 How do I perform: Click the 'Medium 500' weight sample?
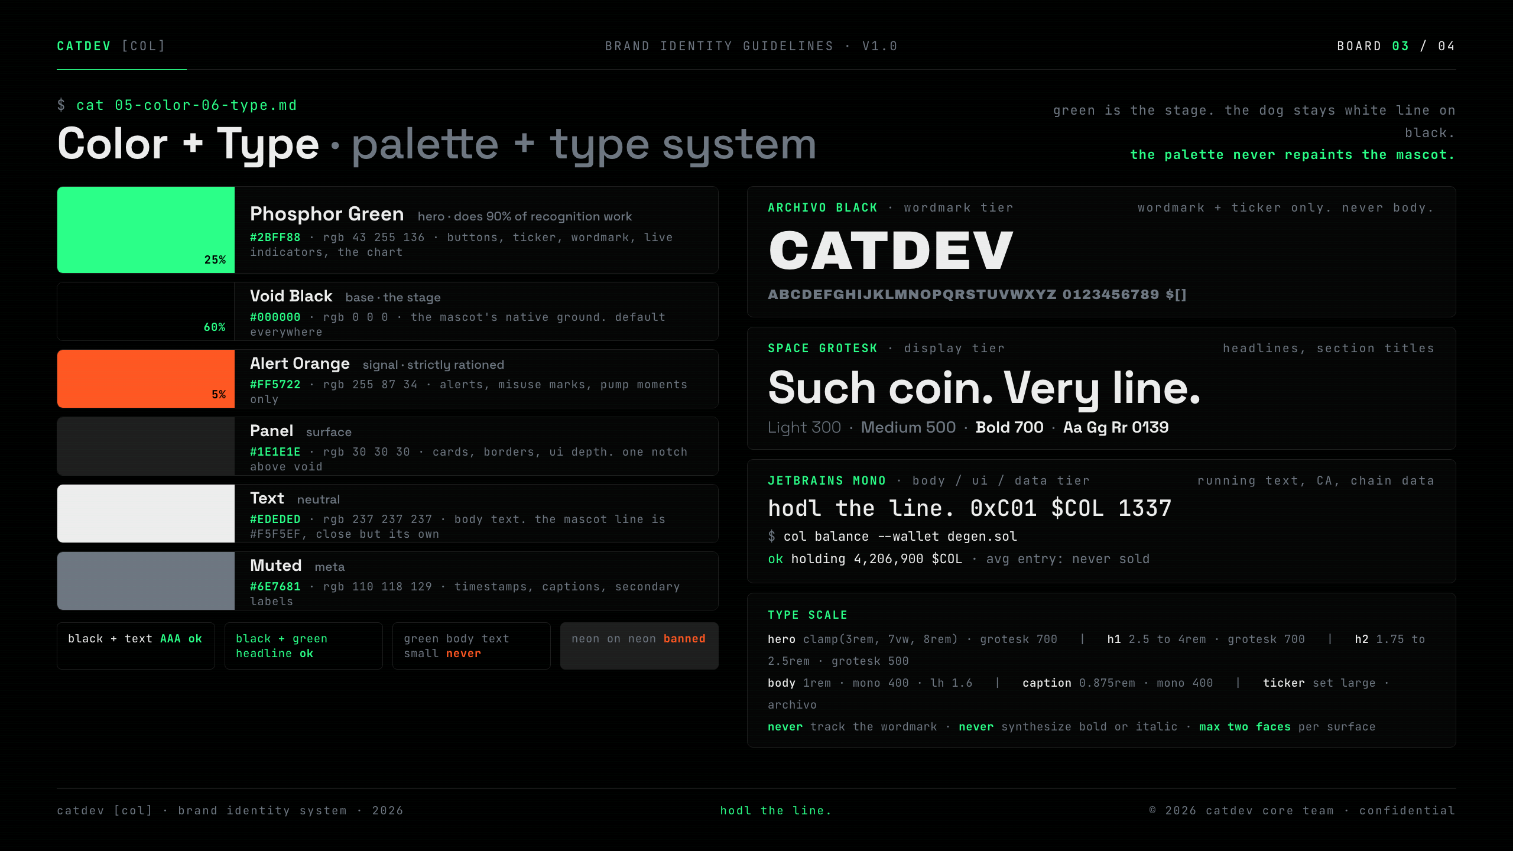[908, 427]
